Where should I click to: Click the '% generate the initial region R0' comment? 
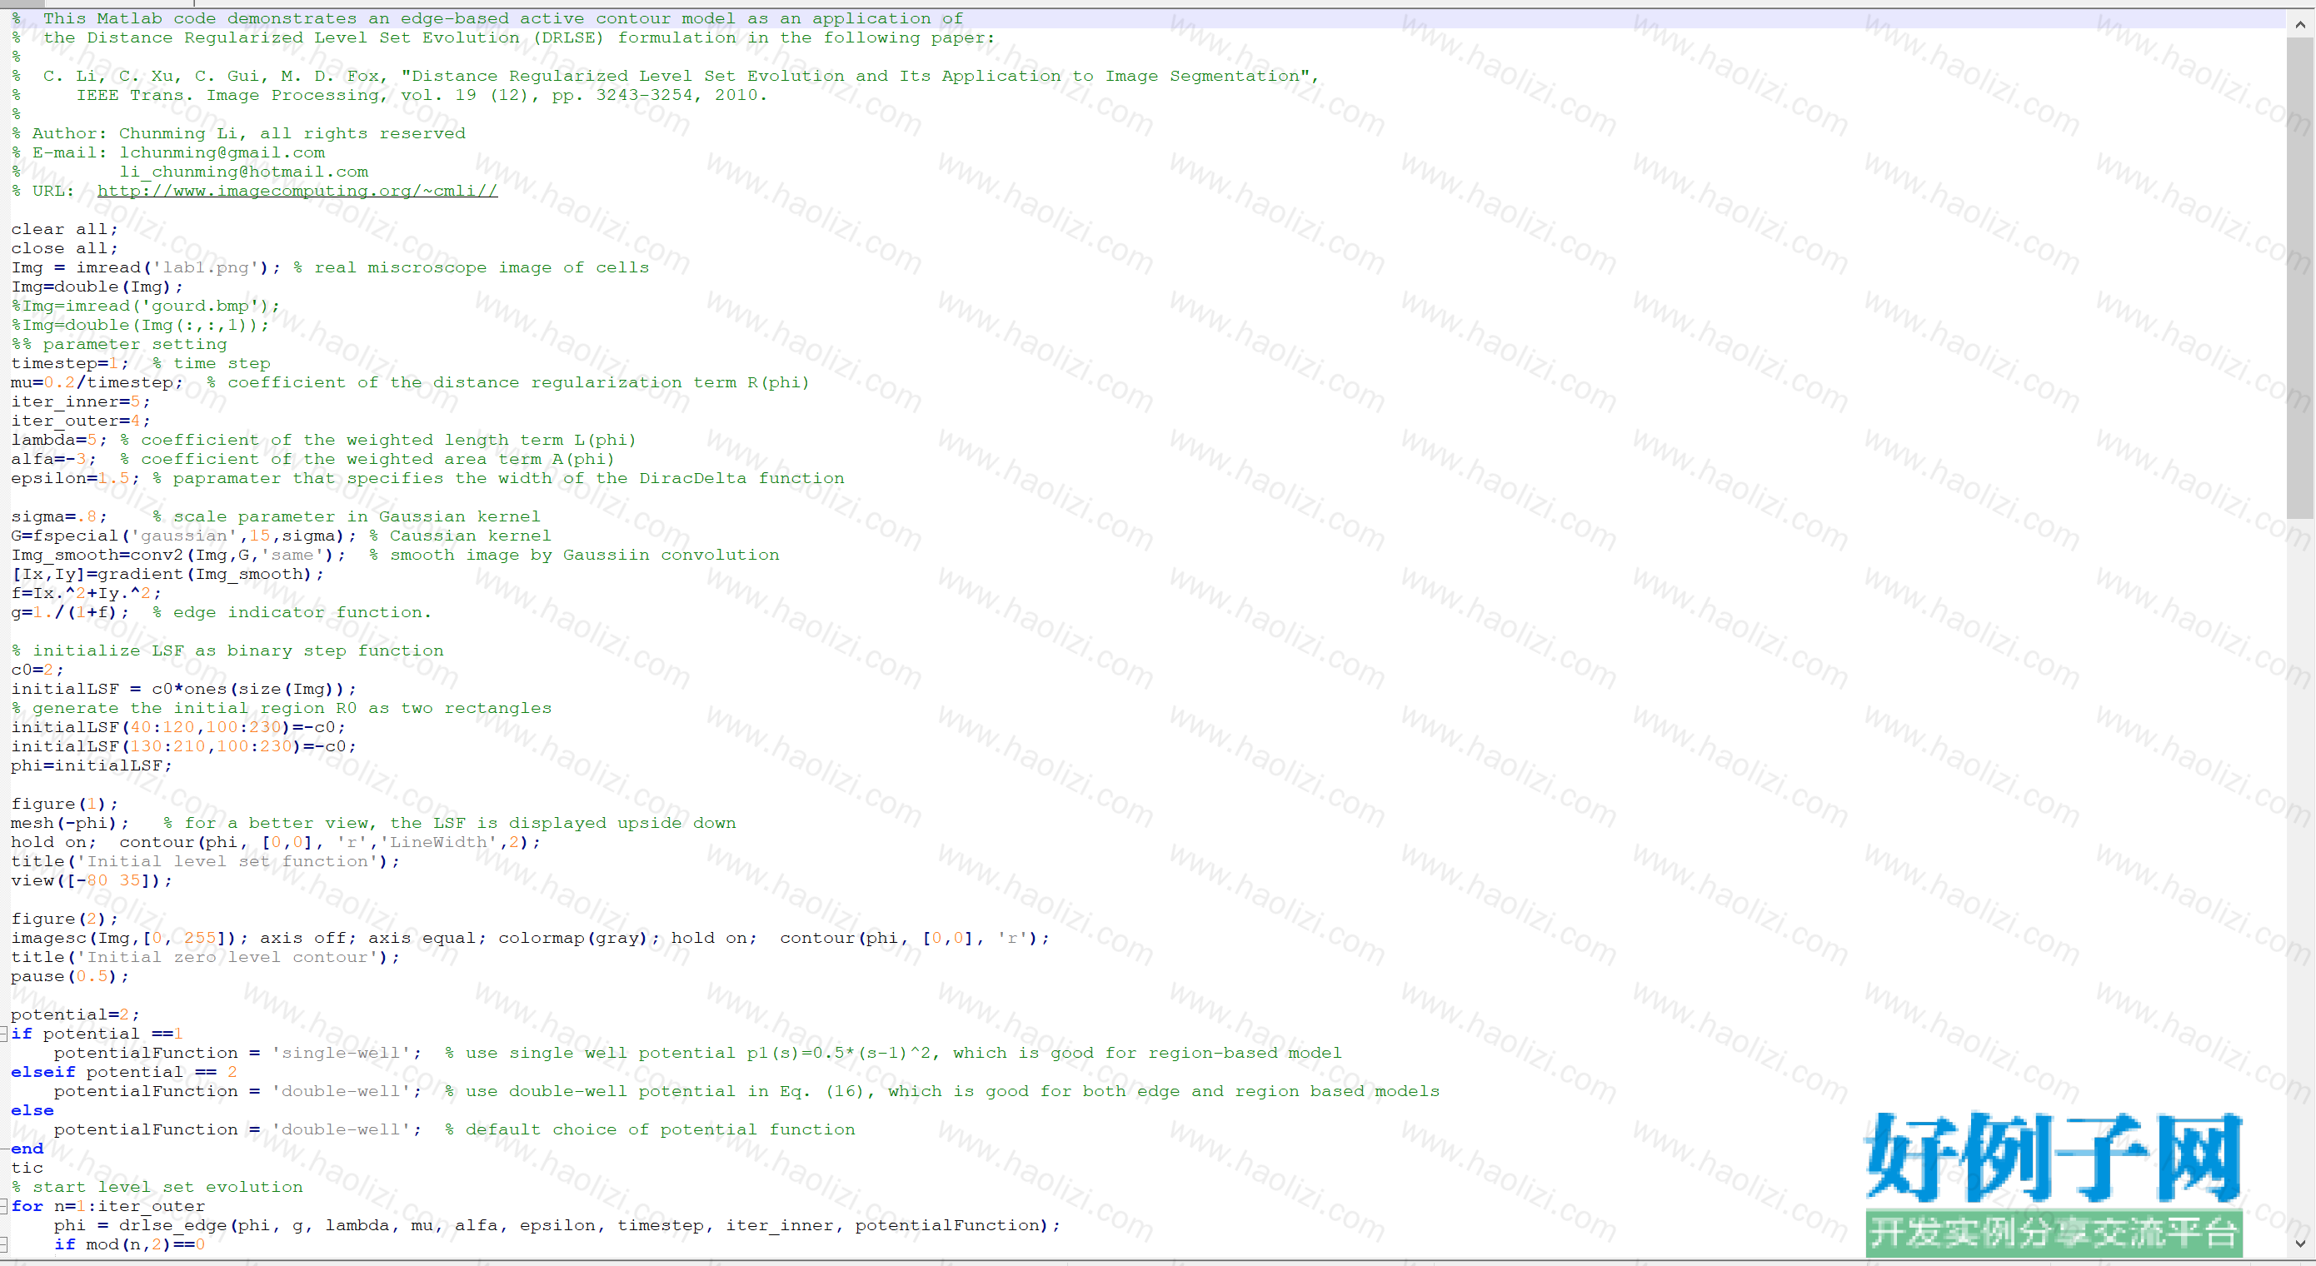[x=282, y=709]
